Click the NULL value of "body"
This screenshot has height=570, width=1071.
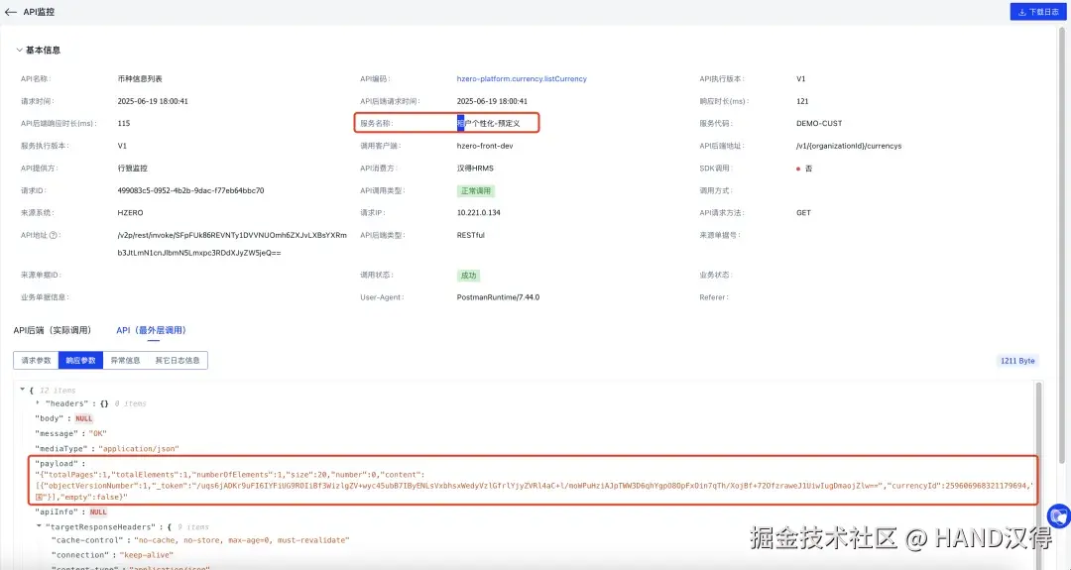coord(84,418)
